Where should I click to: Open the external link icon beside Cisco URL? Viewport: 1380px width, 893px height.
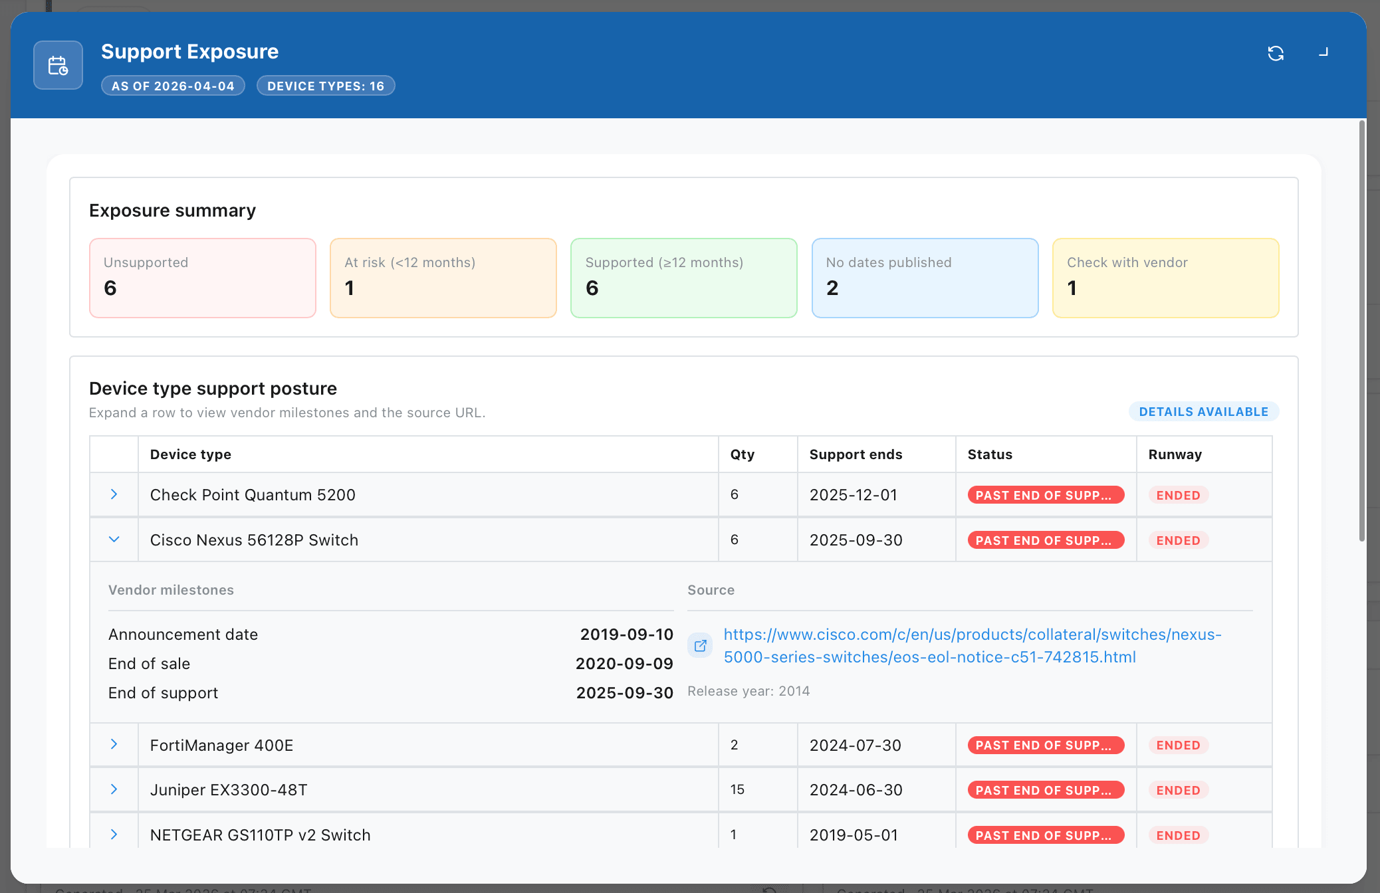pos(700,645)
